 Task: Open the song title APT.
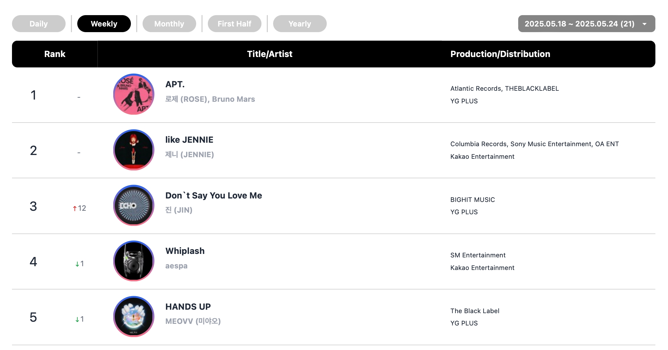(x=175, y=84)
